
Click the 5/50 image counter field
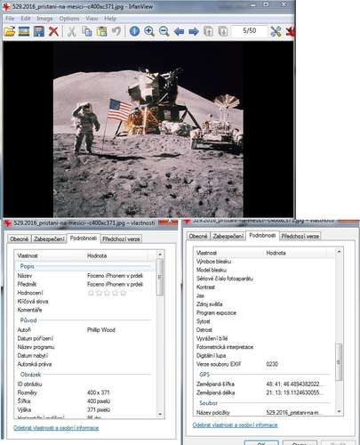[x=250, y=30]
